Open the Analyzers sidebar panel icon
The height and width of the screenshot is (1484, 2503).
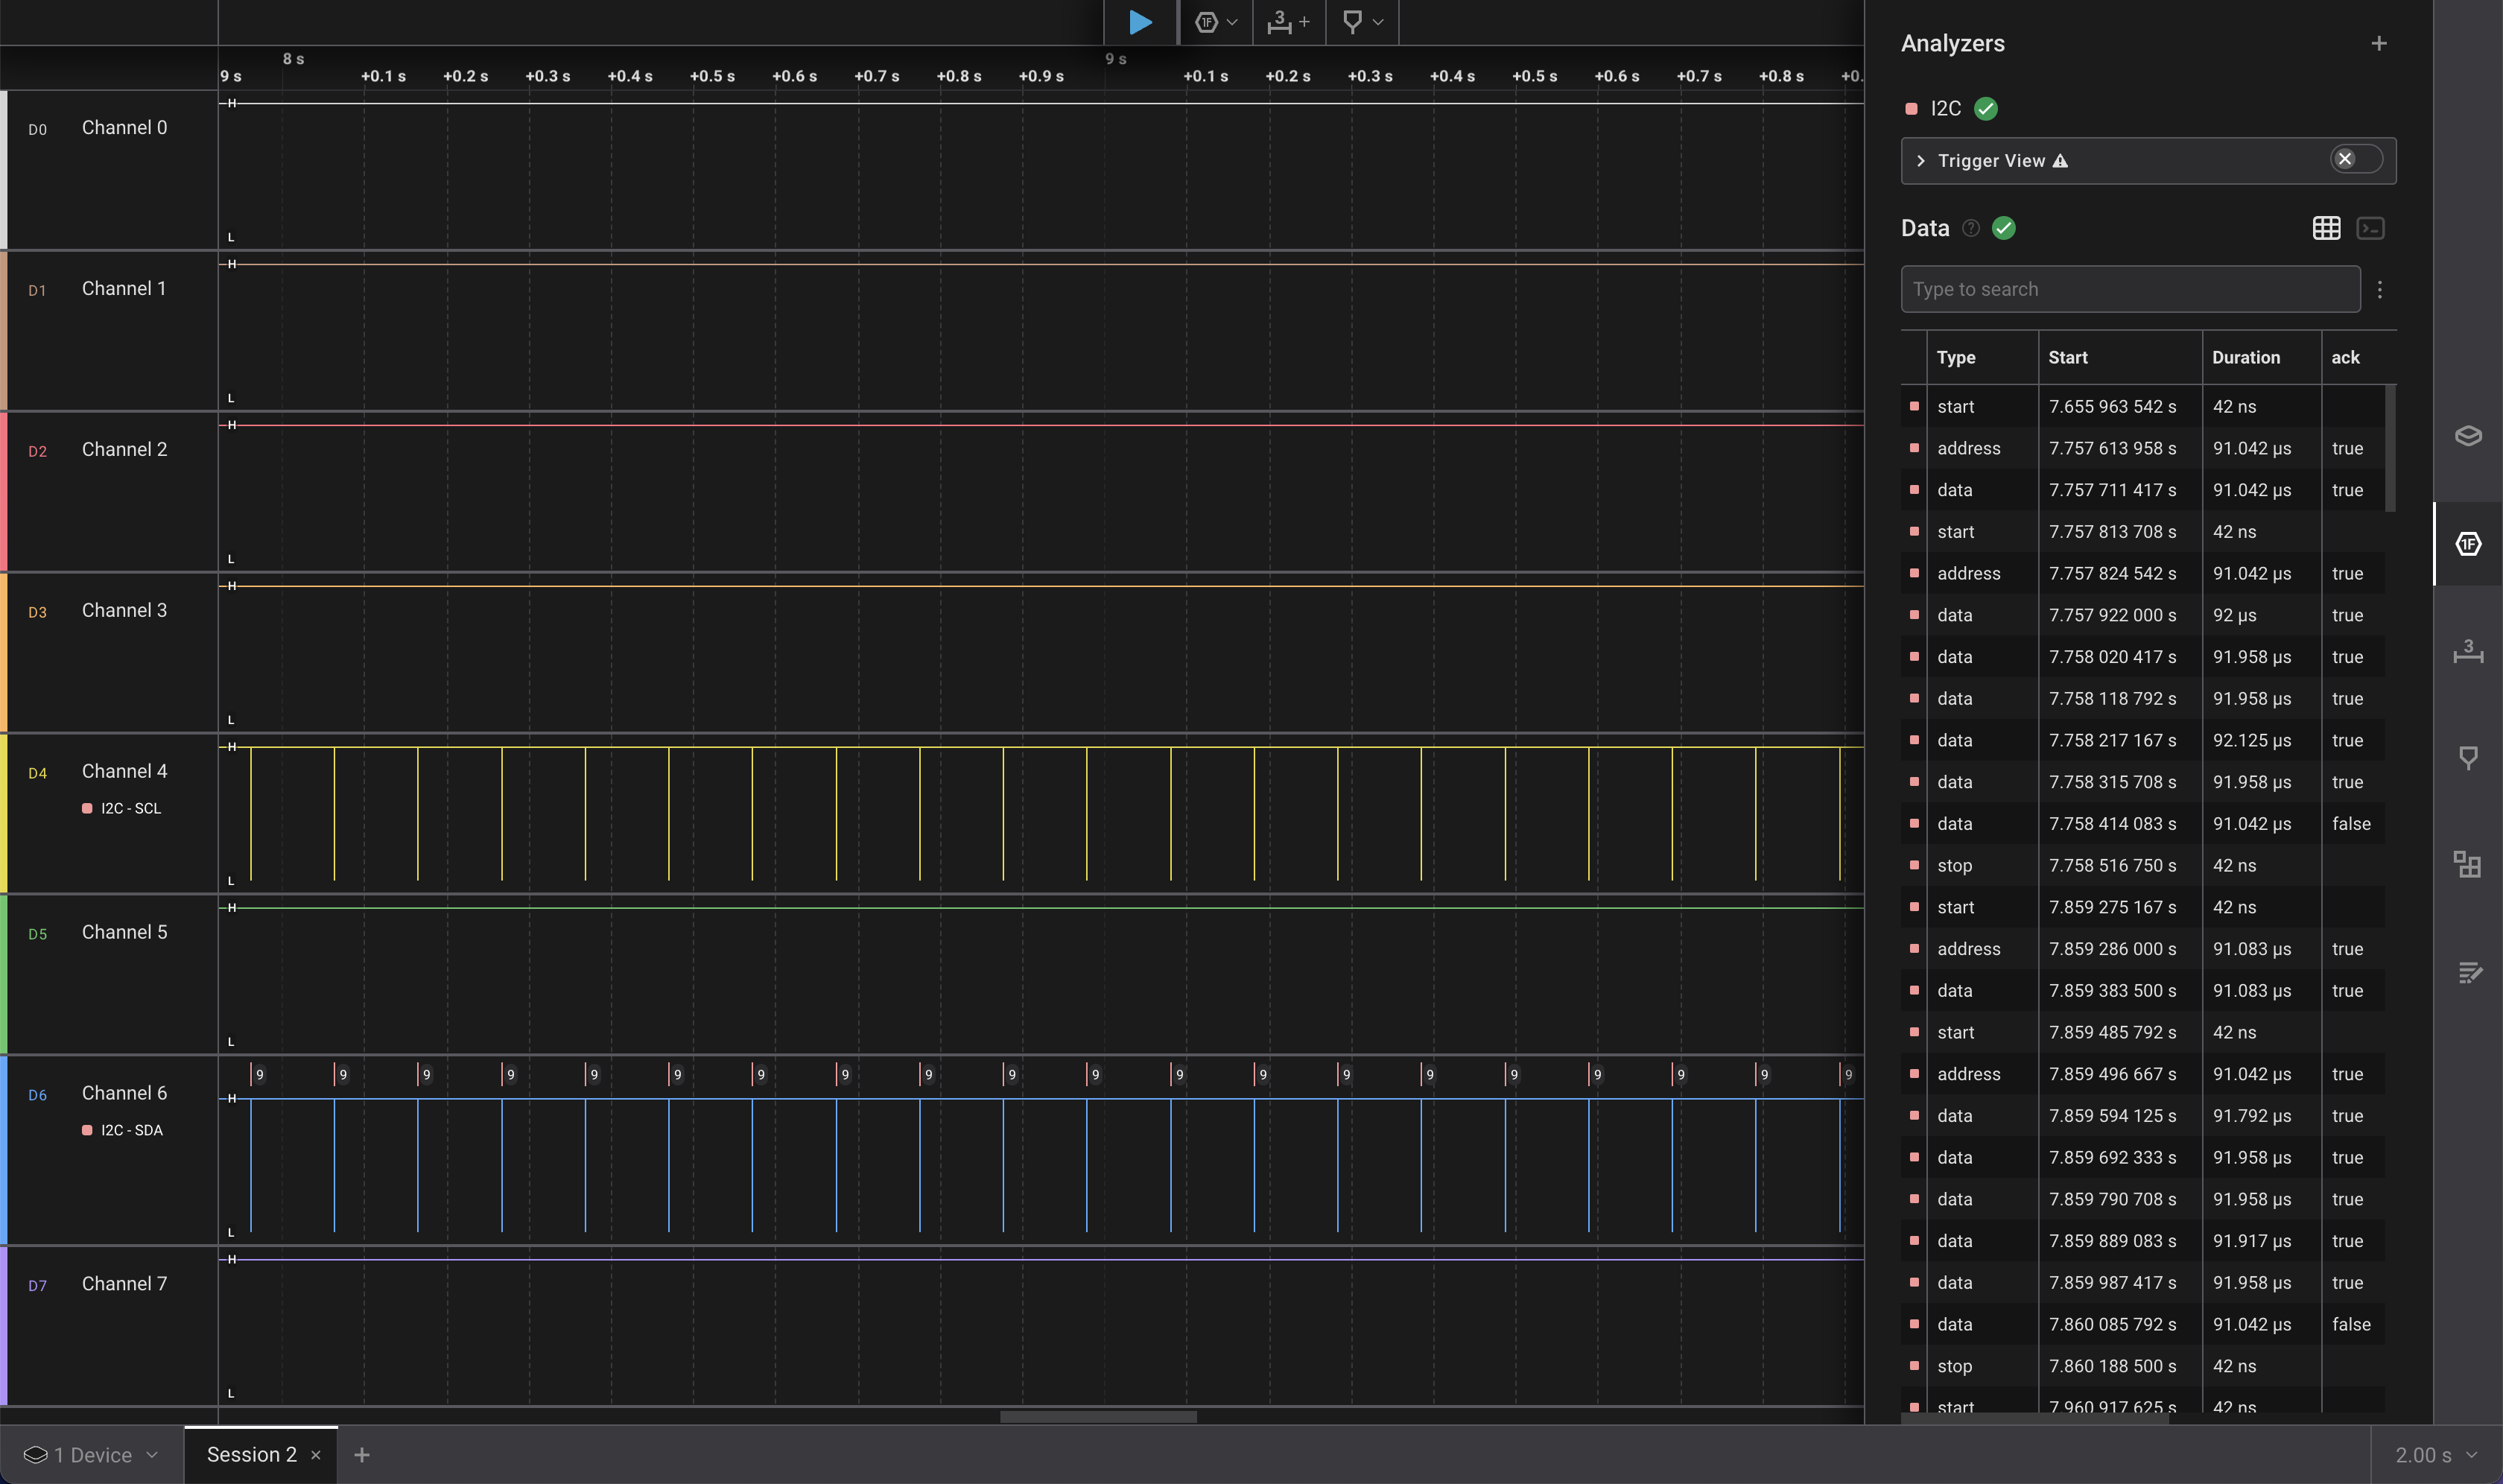(2467, 544)
